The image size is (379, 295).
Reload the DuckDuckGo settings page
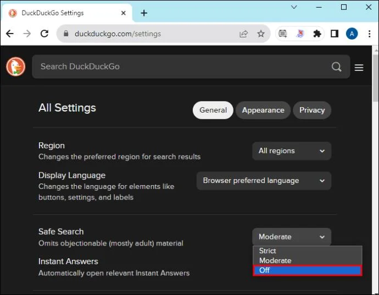(x=44, y=34)
